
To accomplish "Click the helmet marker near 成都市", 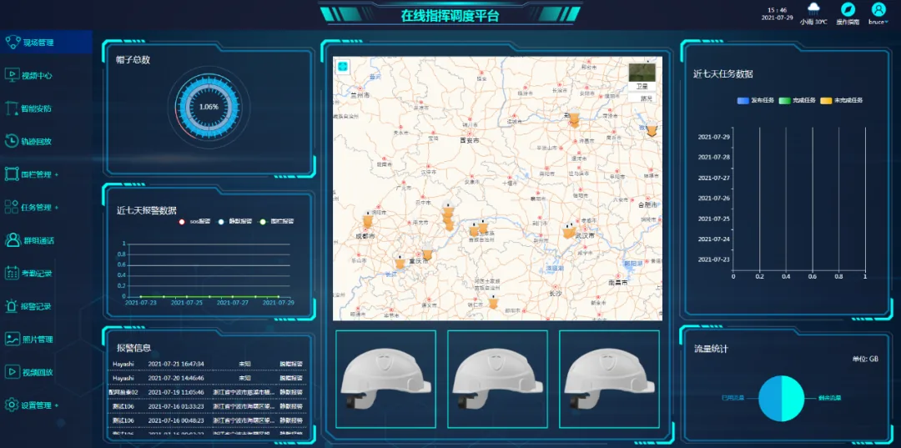I will point(368,219).
